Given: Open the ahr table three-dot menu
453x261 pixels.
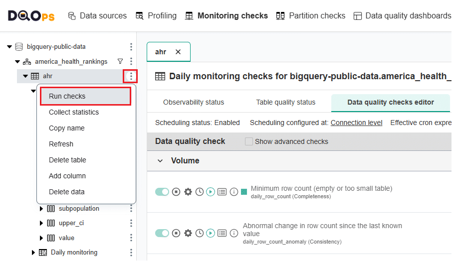Looking at the screenshot, I should coord(131,76).
